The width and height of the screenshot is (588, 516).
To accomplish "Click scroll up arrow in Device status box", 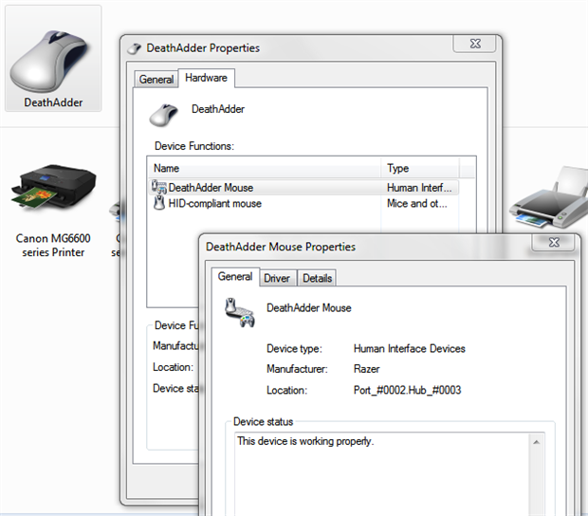I will (x=536, y=442).
